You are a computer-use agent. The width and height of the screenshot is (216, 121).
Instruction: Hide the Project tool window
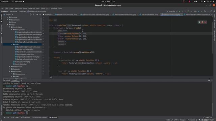coord(40,14)
